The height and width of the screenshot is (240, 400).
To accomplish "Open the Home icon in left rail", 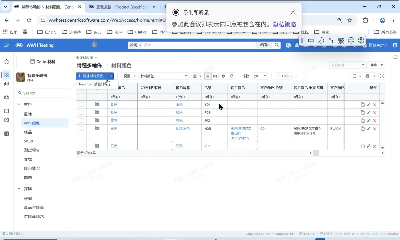I will tap(6, 61).
